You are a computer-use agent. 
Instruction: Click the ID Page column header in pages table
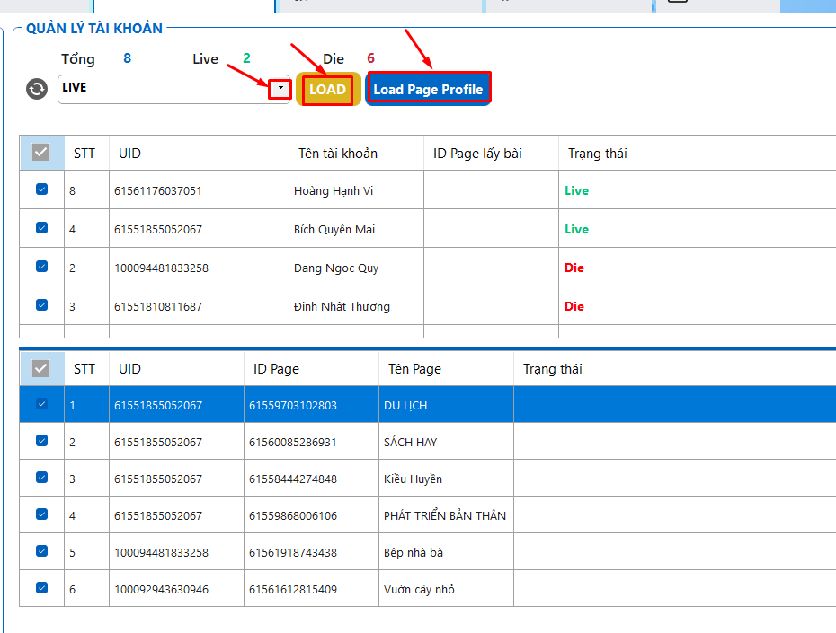pos(311,369)
